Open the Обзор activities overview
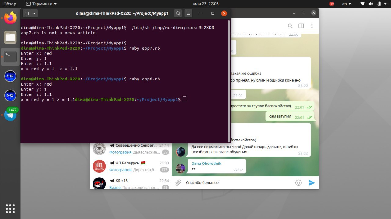The height and width of the screenshot is (219, 391). pyautogui.click(x=10, y=4)
